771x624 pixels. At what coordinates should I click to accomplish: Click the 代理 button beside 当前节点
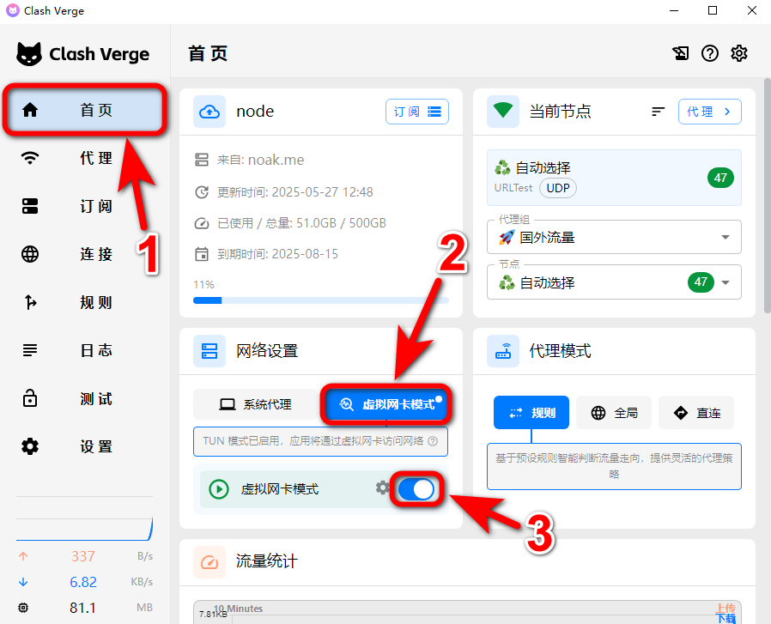(x=709, y=112)
